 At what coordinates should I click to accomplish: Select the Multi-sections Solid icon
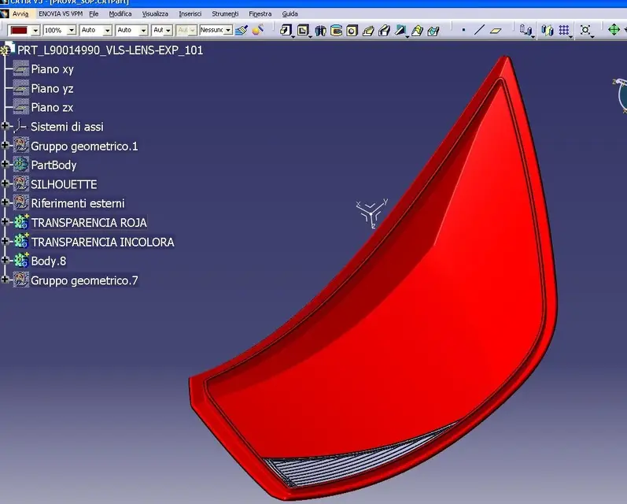(x=417, y=31)
